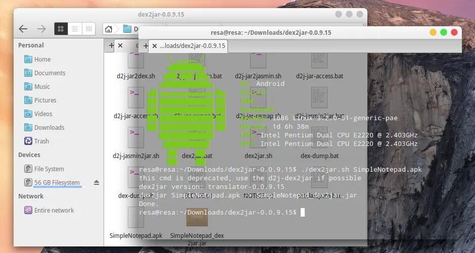The height and width of the screenshot is (253, 475).
Task: Switch file manager to grid view
Action: coord(61,29)
